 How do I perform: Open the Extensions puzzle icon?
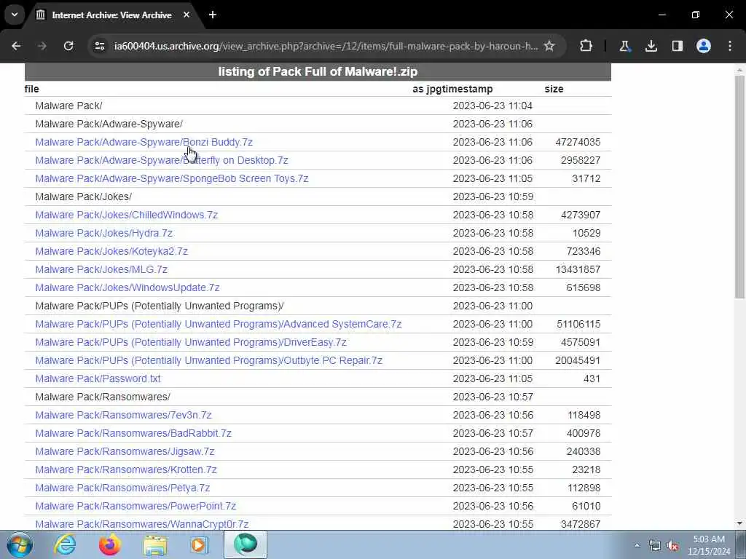[586, 46]
